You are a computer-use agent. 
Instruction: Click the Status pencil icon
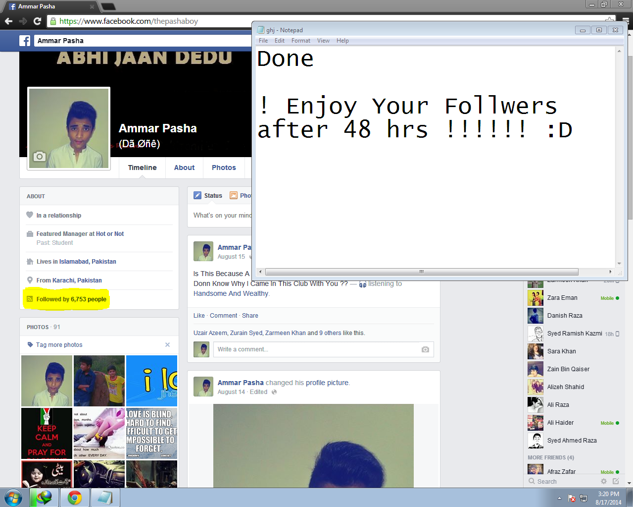pyautogui.click(x=197, y=195)
